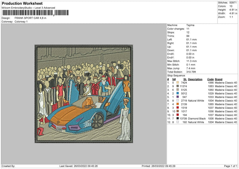Click the 'EndY:' label
This screenshot has width=239, height=169.
coord(171,57)
